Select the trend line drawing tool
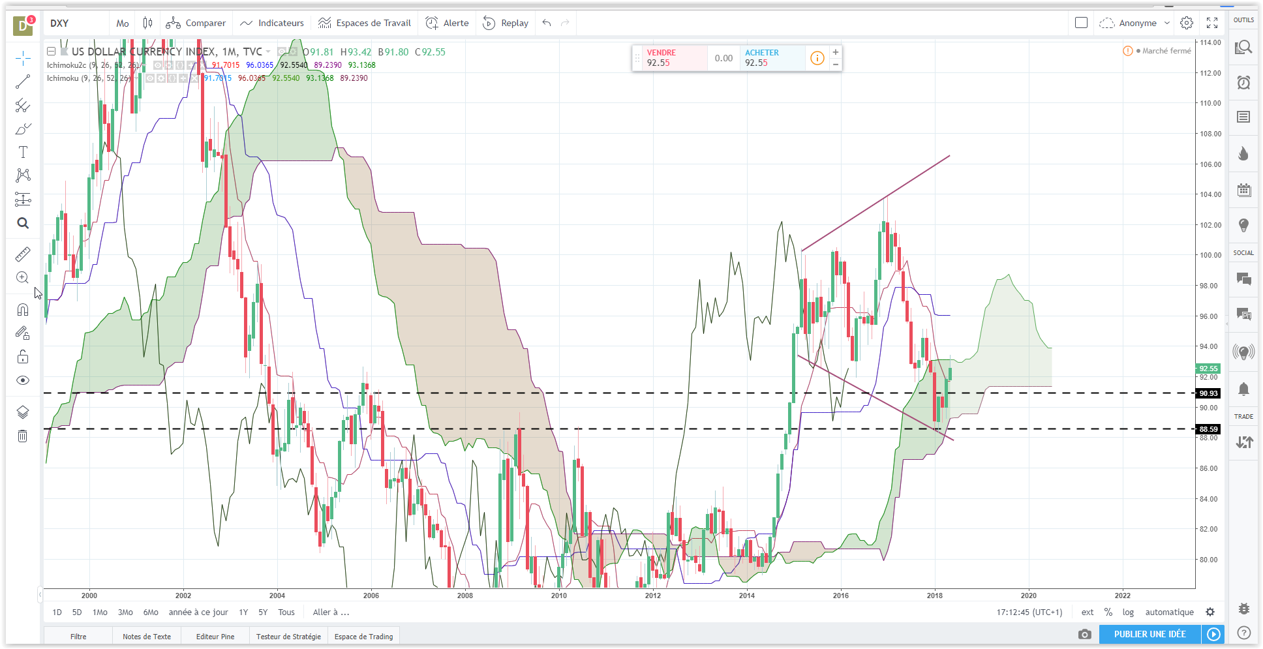 coord(23,82)
